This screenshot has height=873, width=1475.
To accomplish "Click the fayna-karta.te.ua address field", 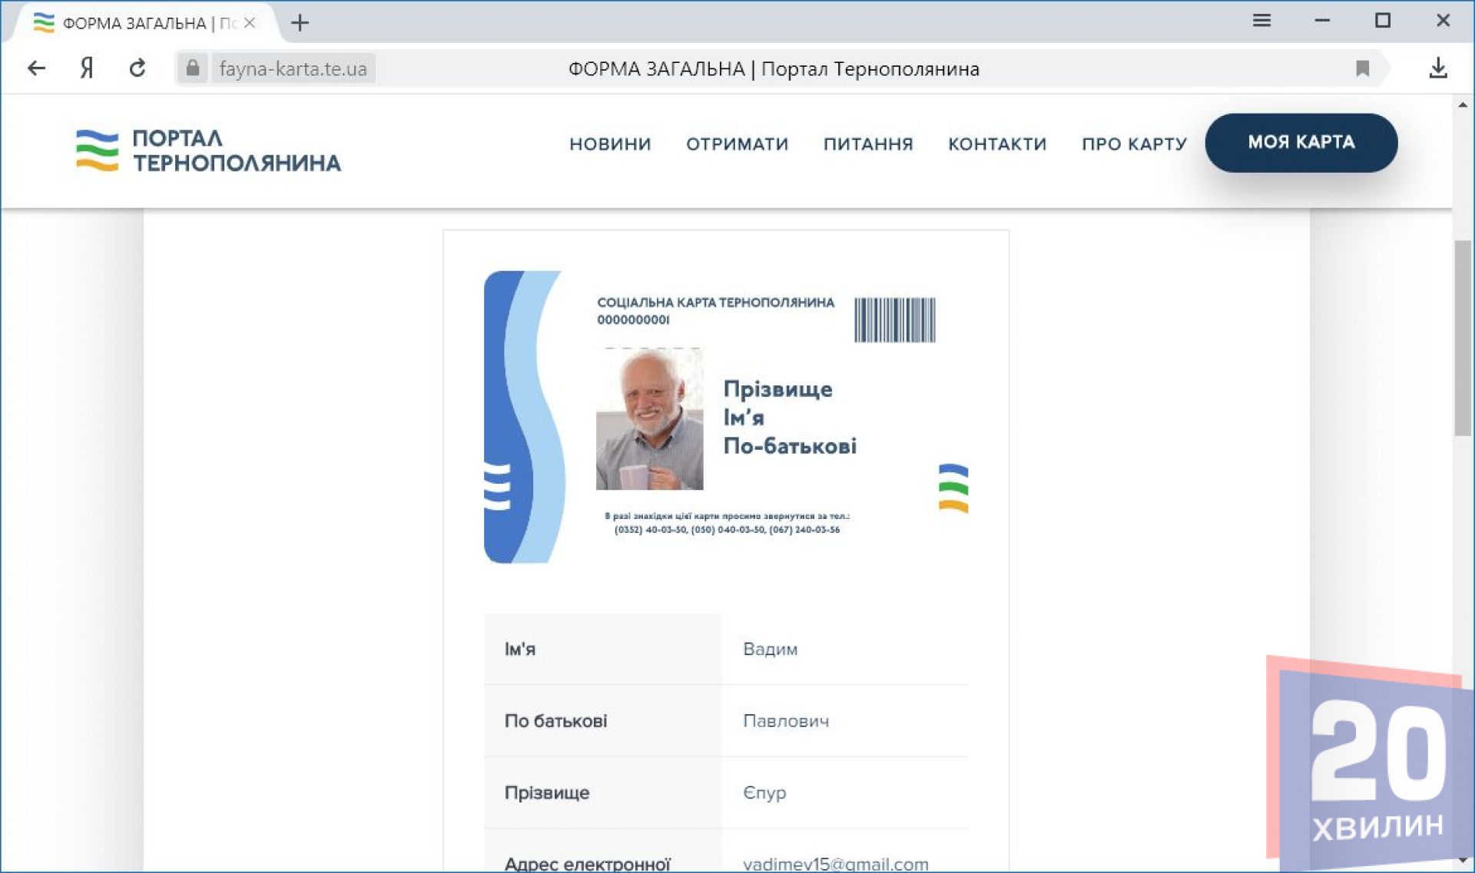I will coord(293,68).
